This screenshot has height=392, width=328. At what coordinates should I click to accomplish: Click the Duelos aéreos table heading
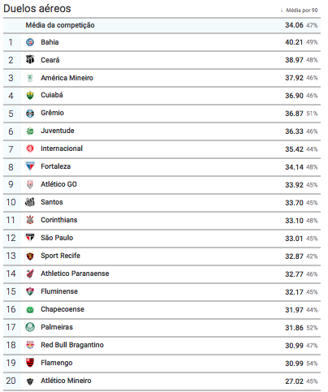click(37, 8)
